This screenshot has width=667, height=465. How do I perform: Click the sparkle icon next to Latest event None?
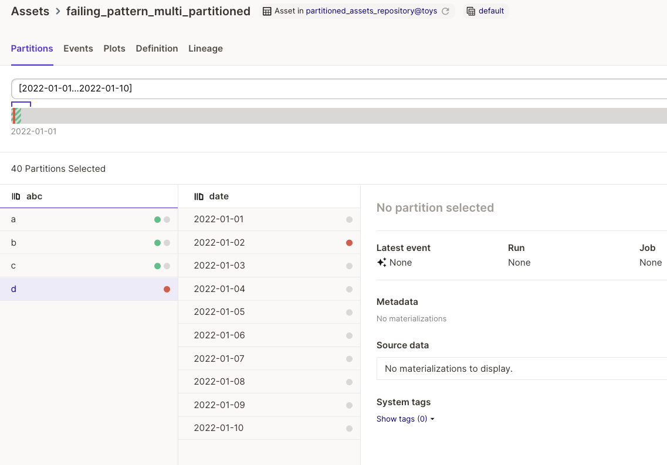pyautogui.click(x=382, y=262)
